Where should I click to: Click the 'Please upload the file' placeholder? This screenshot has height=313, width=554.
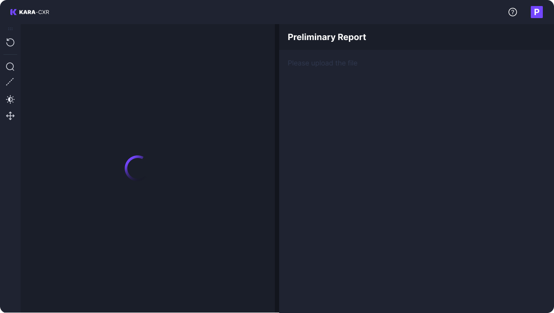coord(323,63)
